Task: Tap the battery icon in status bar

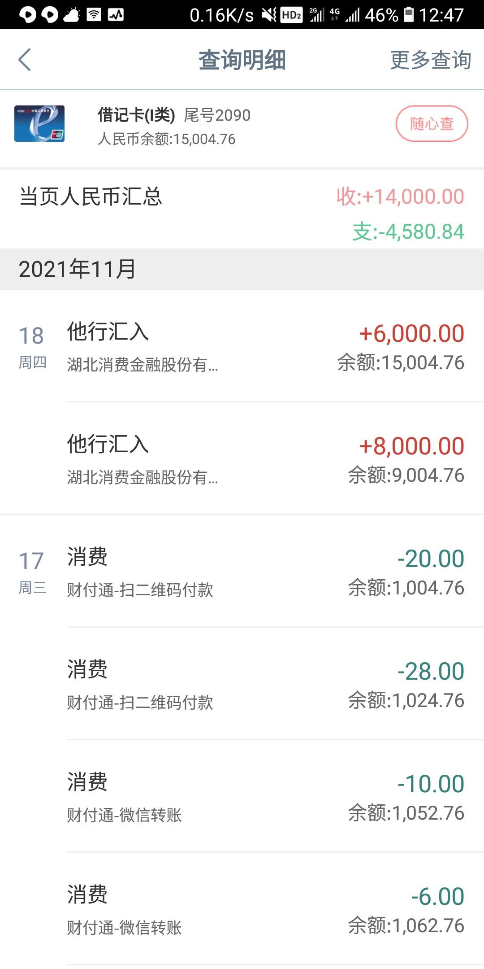Action: click(409, 14)
